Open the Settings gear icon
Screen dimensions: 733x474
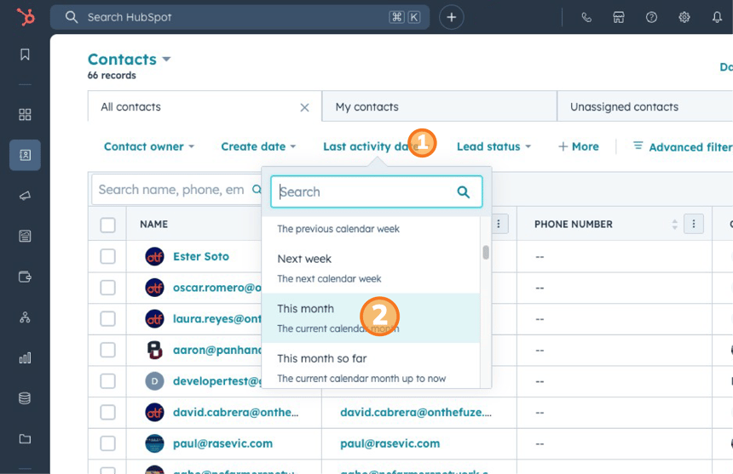coord(684,18)
